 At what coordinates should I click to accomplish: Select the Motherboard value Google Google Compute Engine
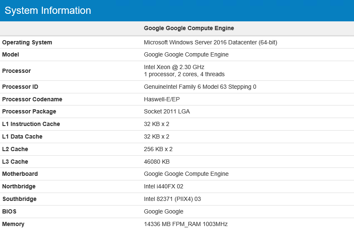(186, 174)
